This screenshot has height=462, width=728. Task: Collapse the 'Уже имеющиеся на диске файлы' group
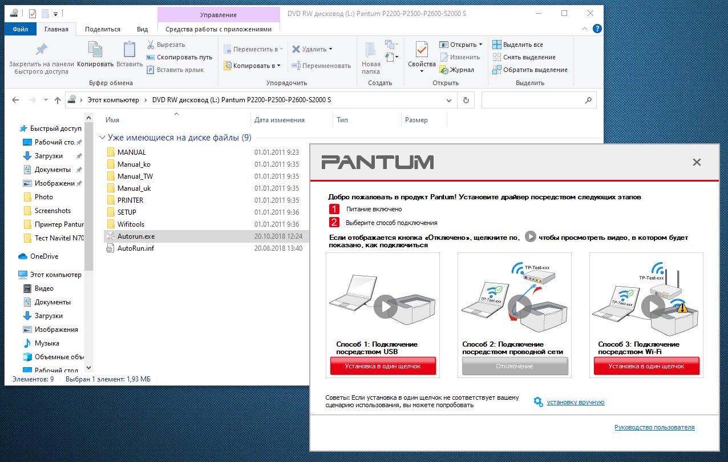102,138
